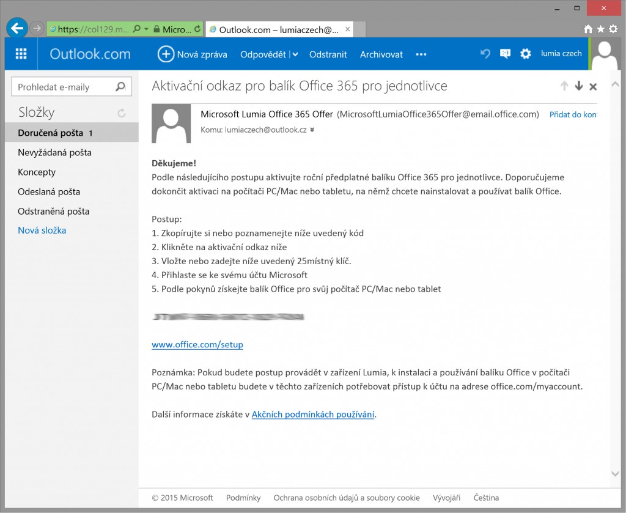Click the search magnifier in mail search
This screenshot has width=626, height=513.
120,87
